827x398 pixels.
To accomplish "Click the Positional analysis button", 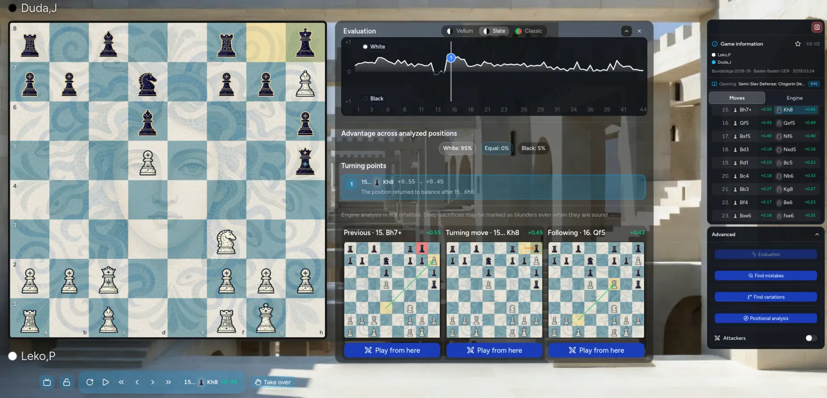I will point(765,318).
